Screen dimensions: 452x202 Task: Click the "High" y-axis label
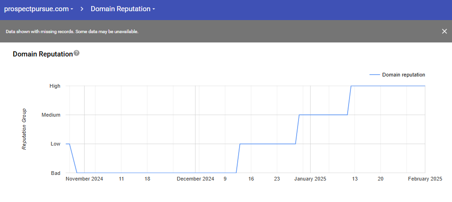[55, 86]
